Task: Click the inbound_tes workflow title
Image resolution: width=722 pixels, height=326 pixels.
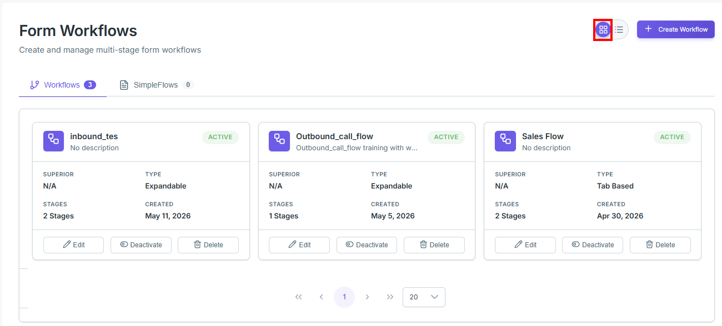Action: tap(94, 136)
